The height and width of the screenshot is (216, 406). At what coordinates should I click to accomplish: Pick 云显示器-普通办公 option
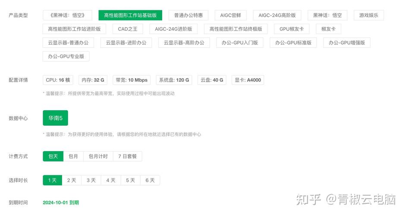pos(68,43)
